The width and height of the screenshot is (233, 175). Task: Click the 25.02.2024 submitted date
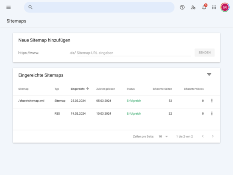click(x=78, y=101)
